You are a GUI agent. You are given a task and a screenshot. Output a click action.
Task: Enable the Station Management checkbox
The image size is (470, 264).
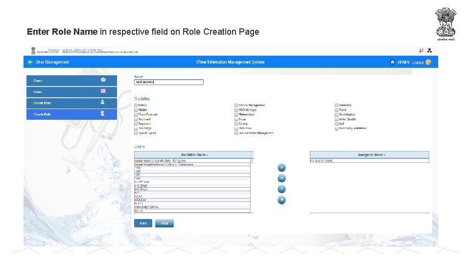click(236, 106)
